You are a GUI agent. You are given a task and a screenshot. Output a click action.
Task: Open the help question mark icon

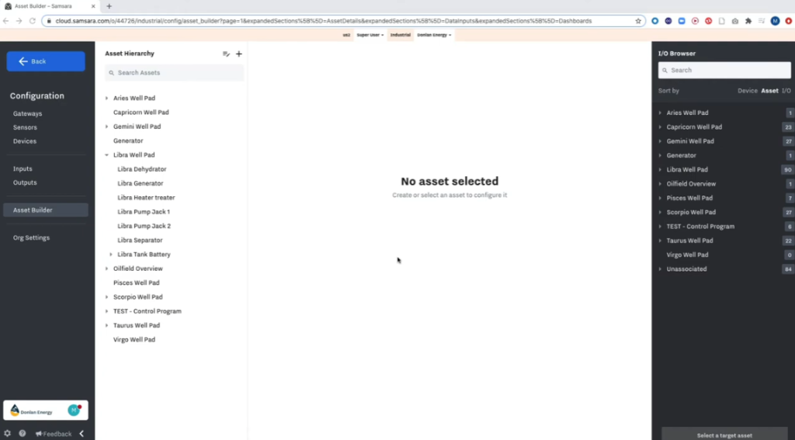click(23, 434)
